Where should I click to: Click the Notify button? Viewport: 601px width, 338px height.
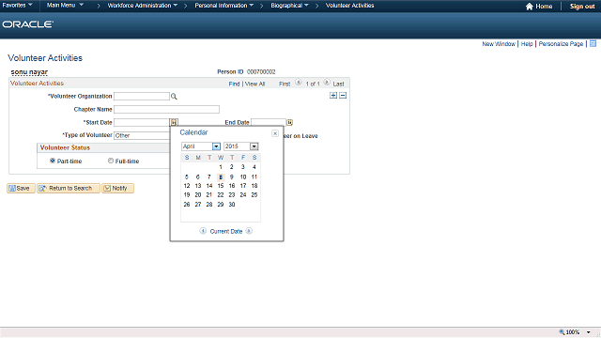(117, 188)
